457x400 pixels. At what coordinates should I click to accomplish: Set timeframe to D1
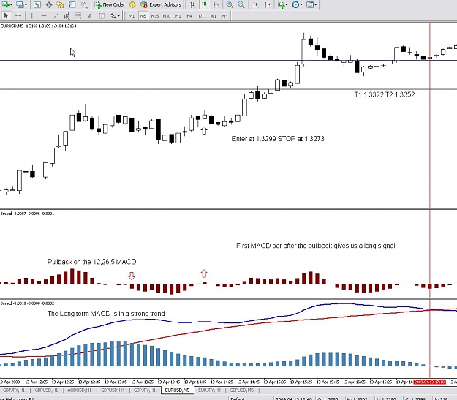(x=201, y=16)
